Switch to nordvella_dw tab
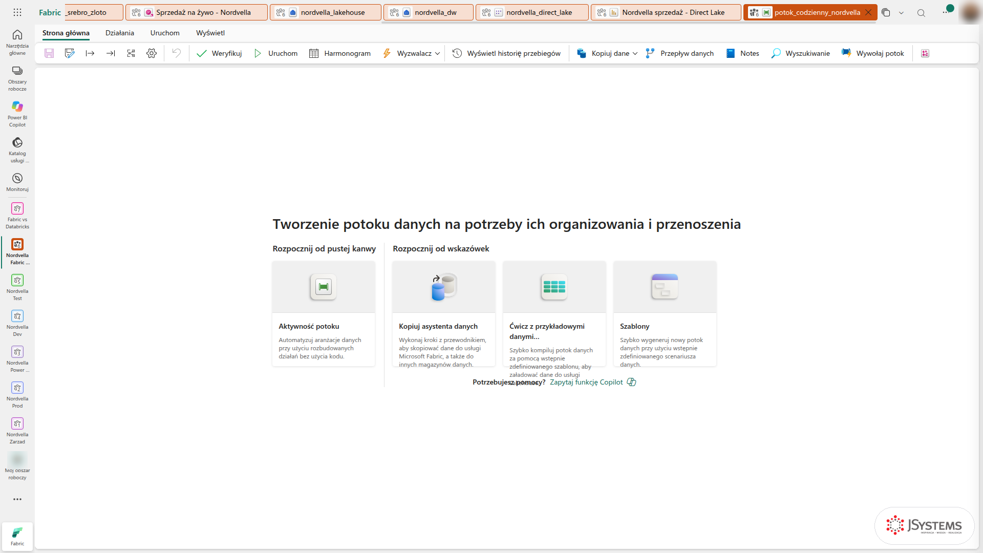This screenshot has height=553, width=983. (429, 12)
